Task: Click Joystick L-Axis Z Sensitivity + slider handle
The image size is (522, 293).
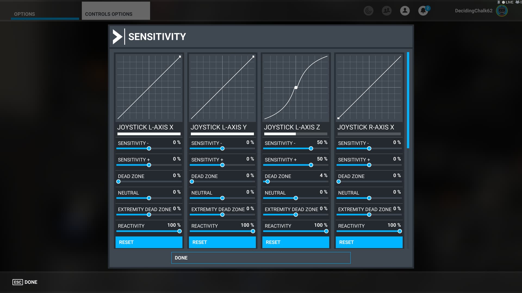Action: pos(311,165)
